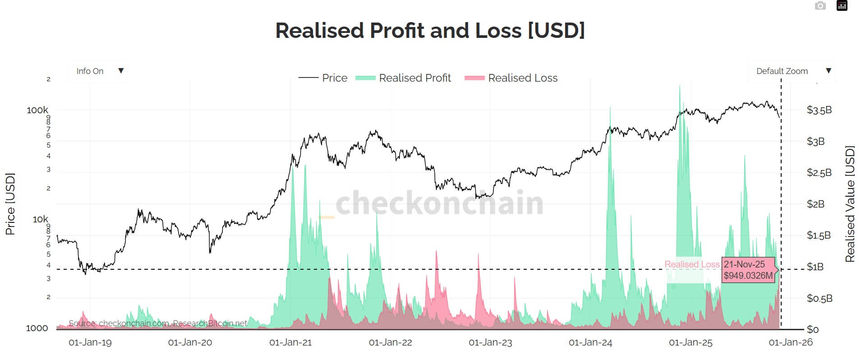The width and height of the screenshot is (861, 355).
Task: Select the Realised Loss label text
Action: 691,264
